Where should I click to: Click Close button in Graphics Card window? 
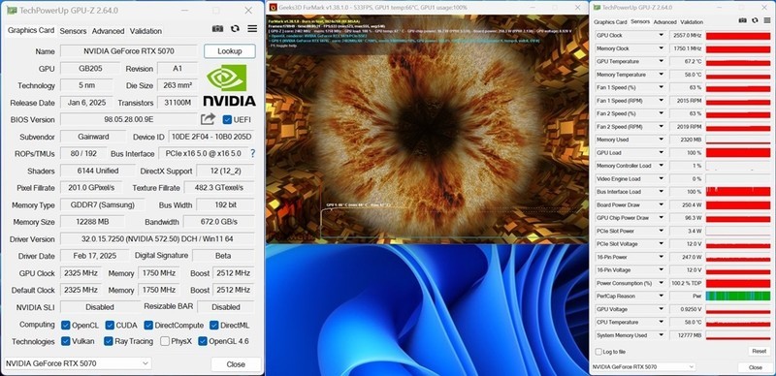point(236,364)
